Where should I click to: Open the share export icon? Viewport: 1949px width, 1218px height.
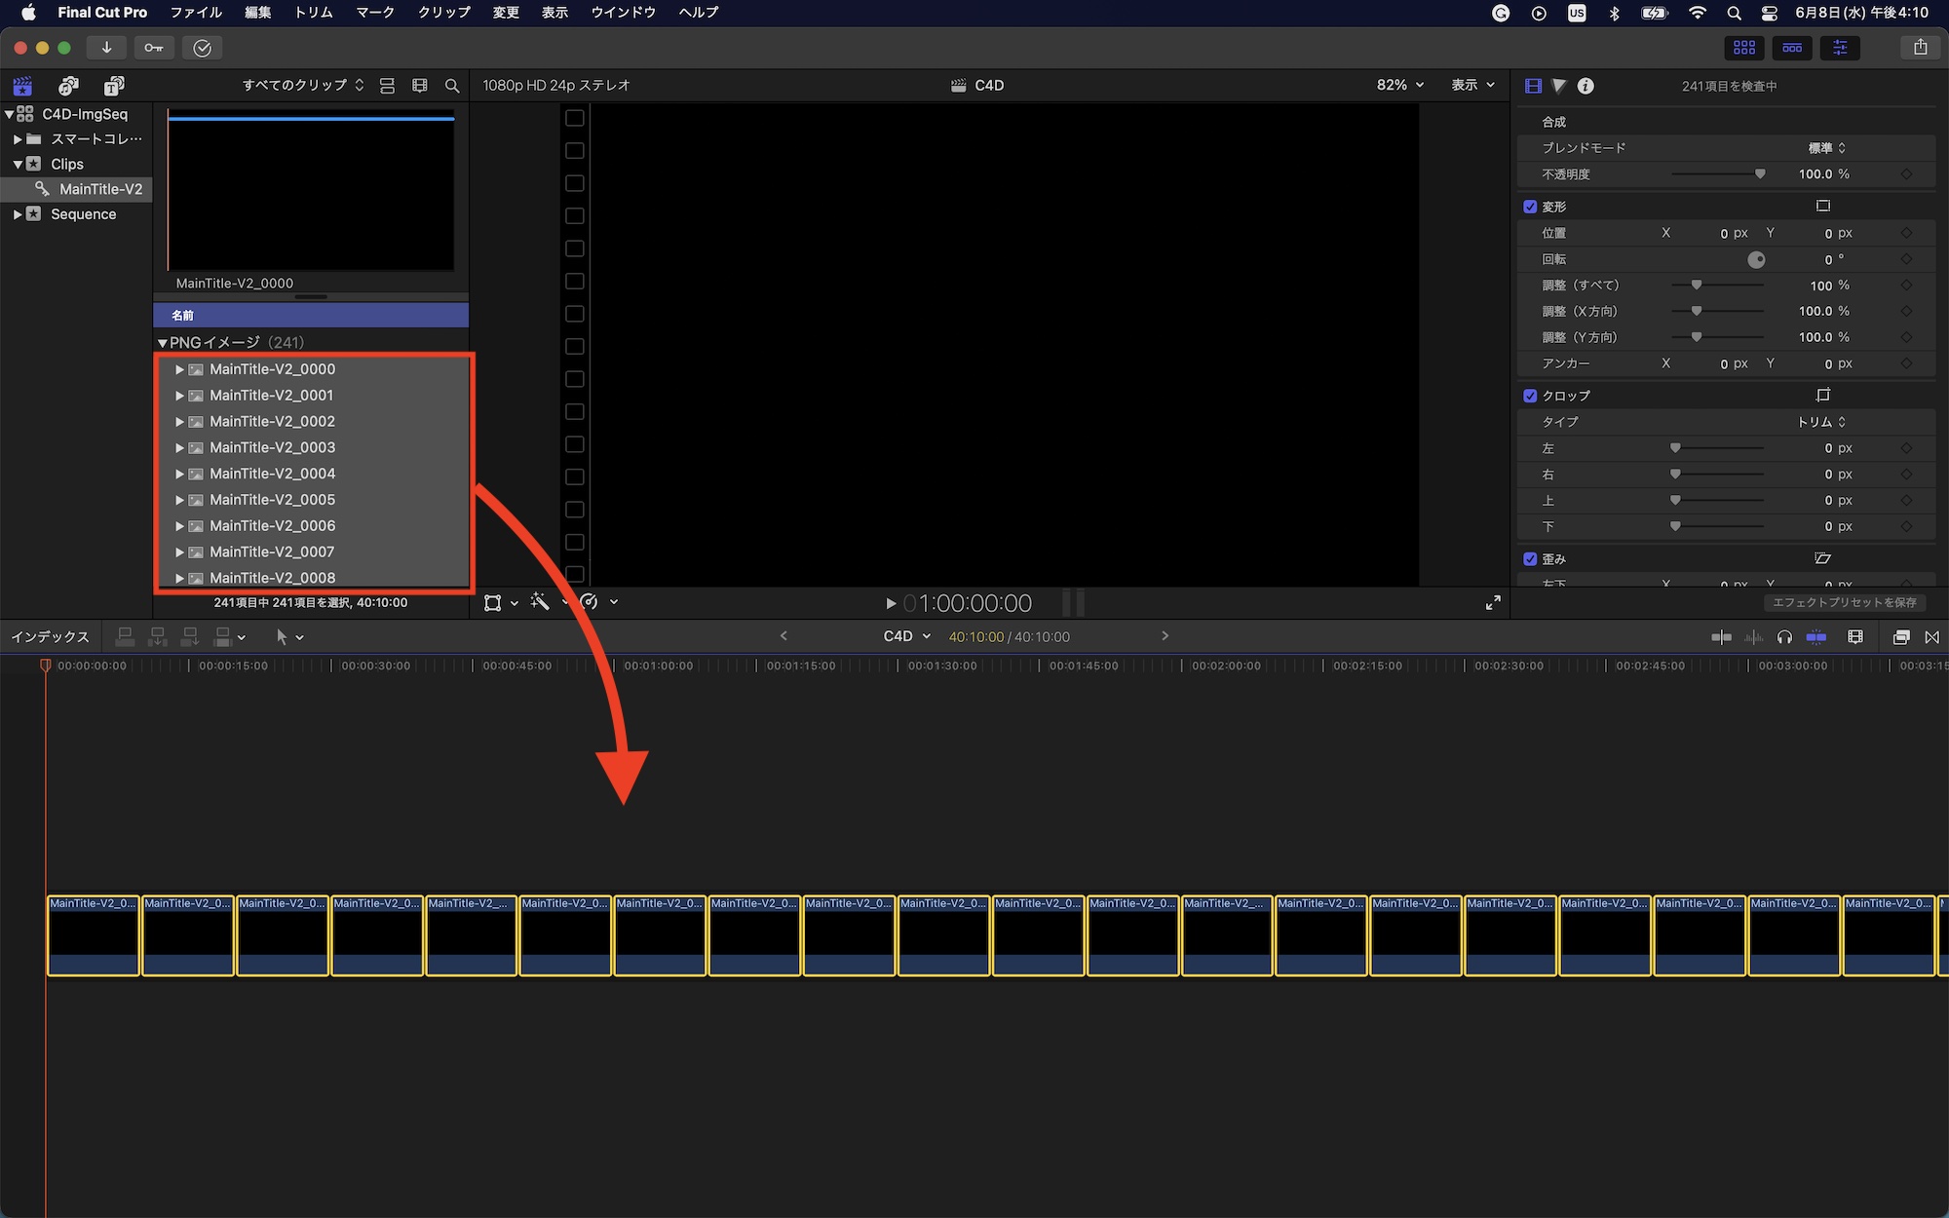point(1920,48)
